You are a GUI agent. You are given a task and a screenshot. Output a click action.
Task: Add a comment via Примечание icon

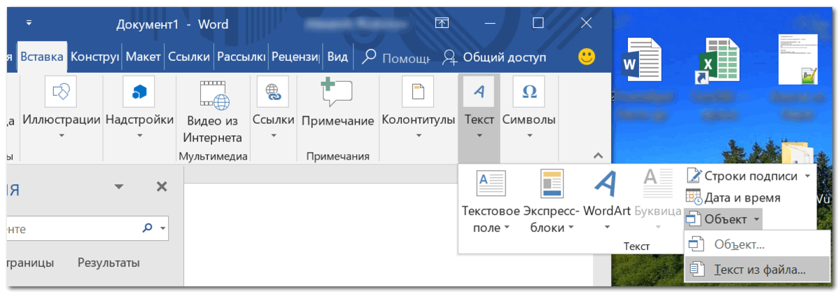pyautogui.click(x=337, y=92)
